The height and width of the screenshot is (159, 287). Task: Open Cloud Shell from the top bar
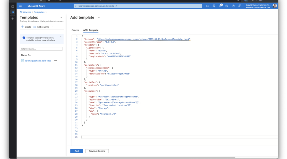coord(208,6)
